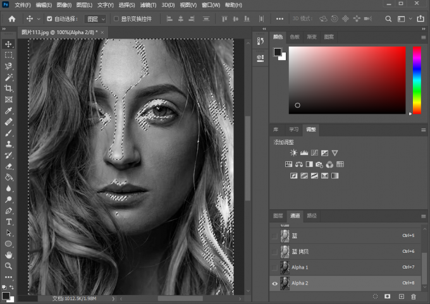This screenshot has width=430, height=304.
Task: Select the Hand tool
Action: tap(9, 254)
